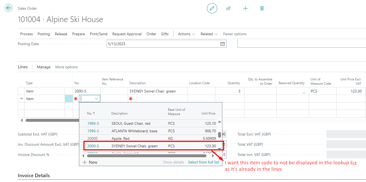Expand the Actions dropdown

coord(187,34)
